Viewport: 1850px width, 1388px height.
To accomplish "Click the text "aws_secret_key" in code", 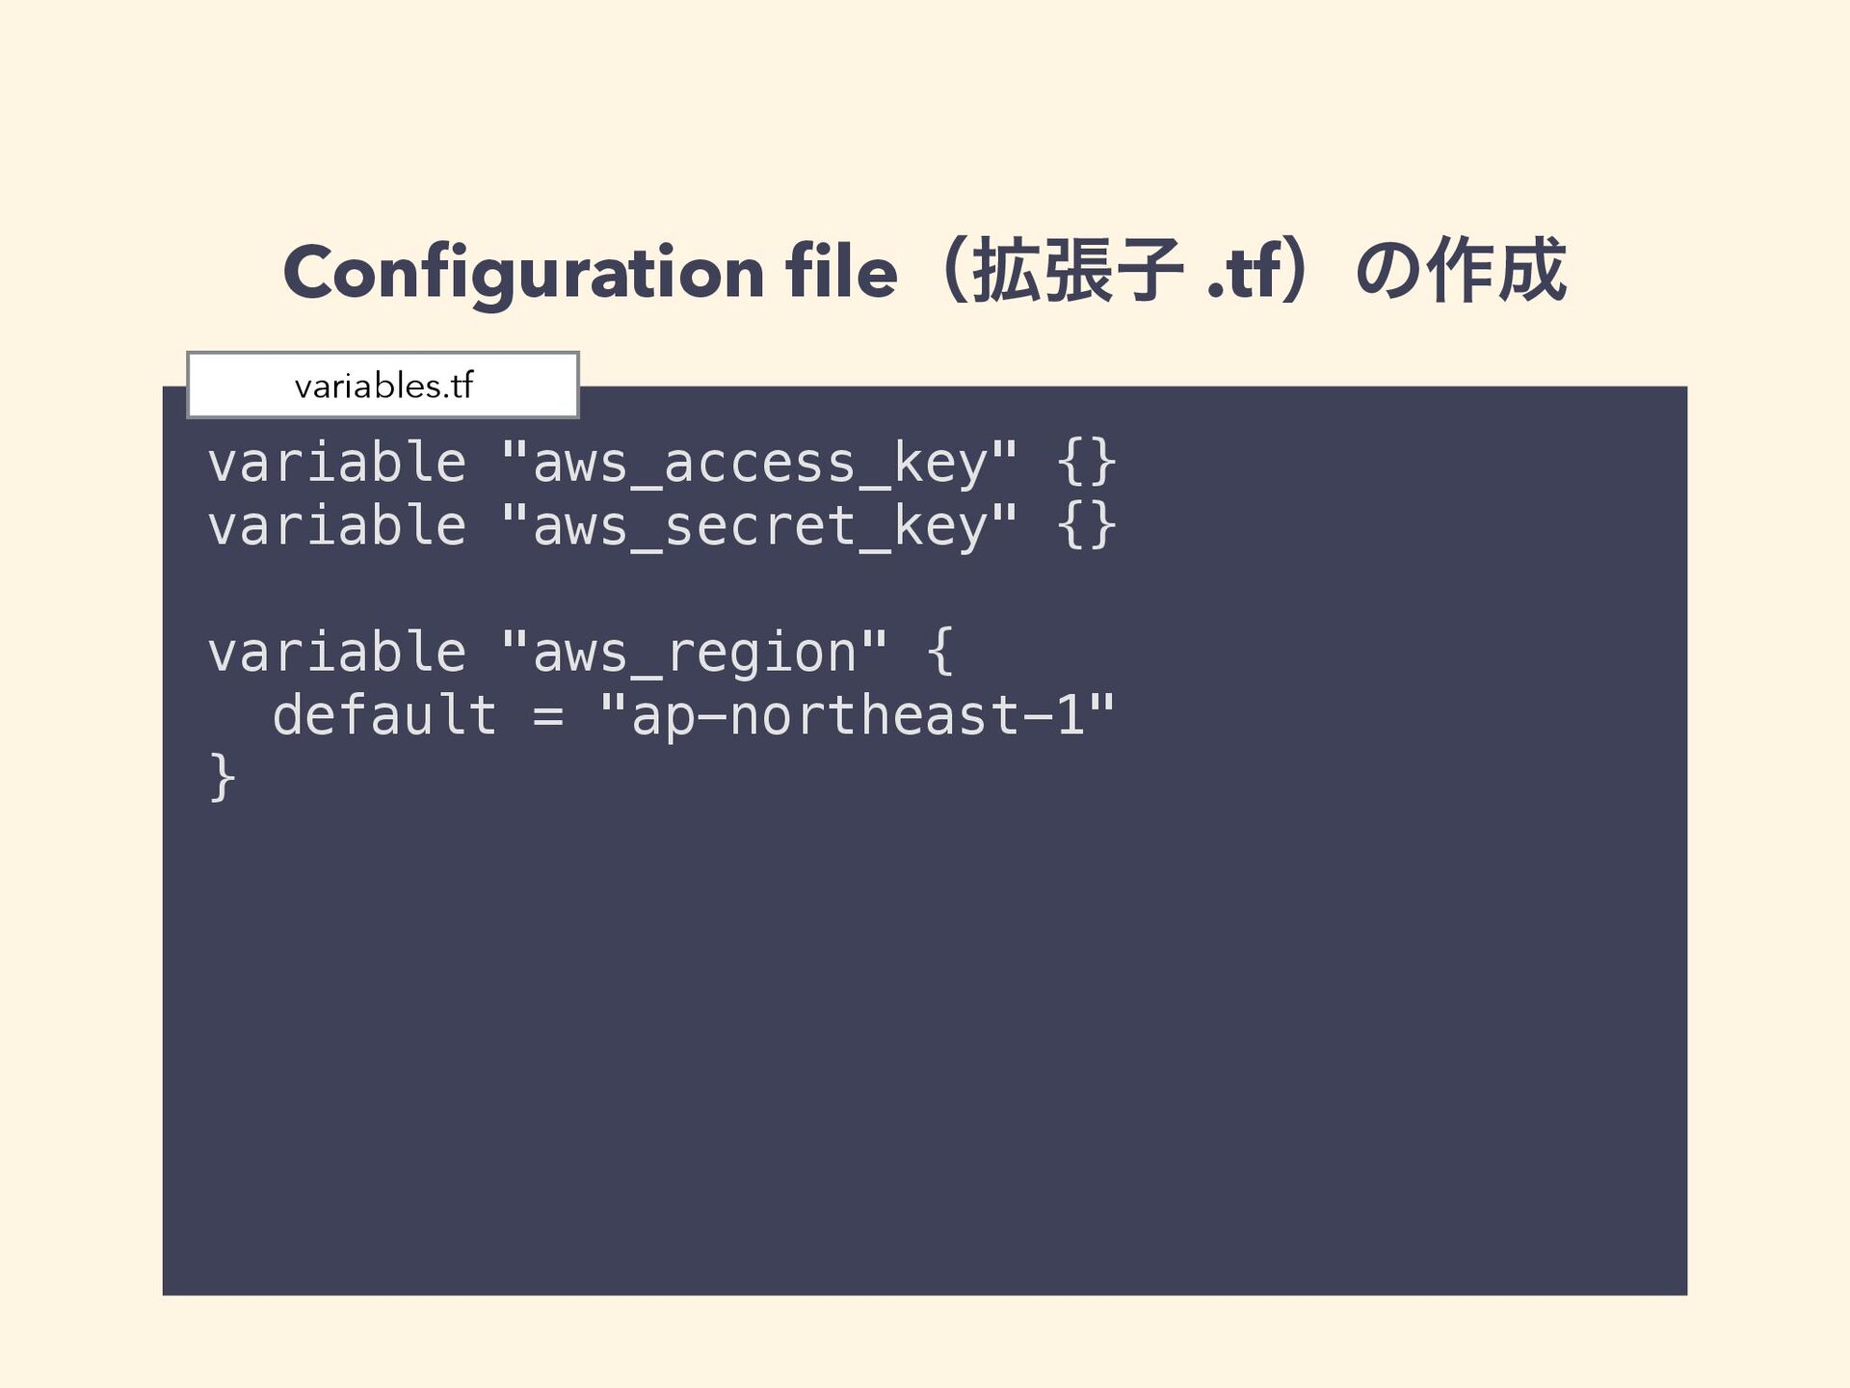I will [760, 525].
